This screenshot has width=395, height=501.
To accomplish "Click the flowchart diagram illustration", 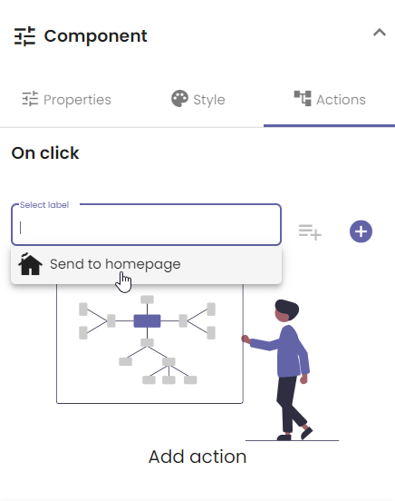I will [x=149, y=344].
